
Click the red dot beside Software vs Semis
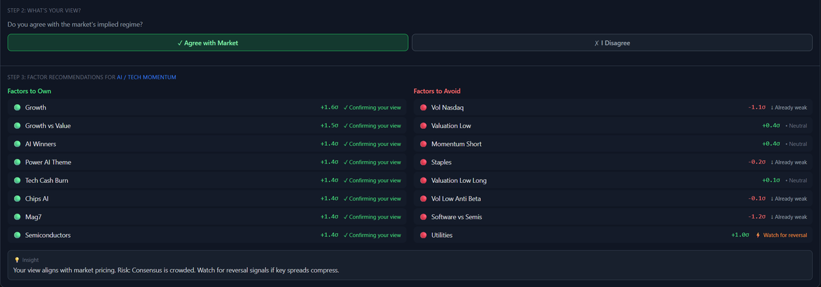click(x=424, y=217)
